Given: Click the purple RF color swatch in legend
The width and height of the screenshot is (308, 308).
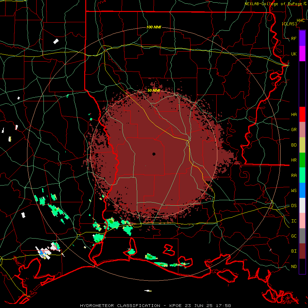Looking at the screenshot, I should point(302,38).
